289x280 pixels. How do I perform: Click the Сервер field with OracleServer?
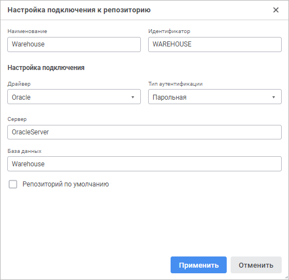144,132
